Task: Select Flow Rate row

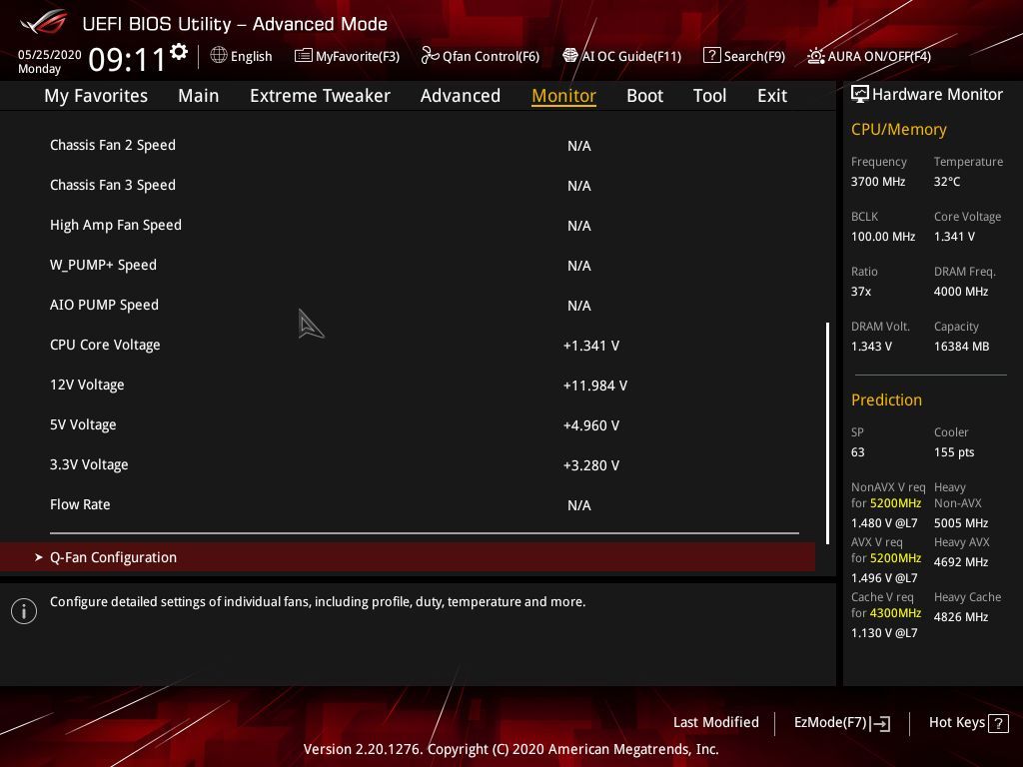Action: click(x=408, y=504)
